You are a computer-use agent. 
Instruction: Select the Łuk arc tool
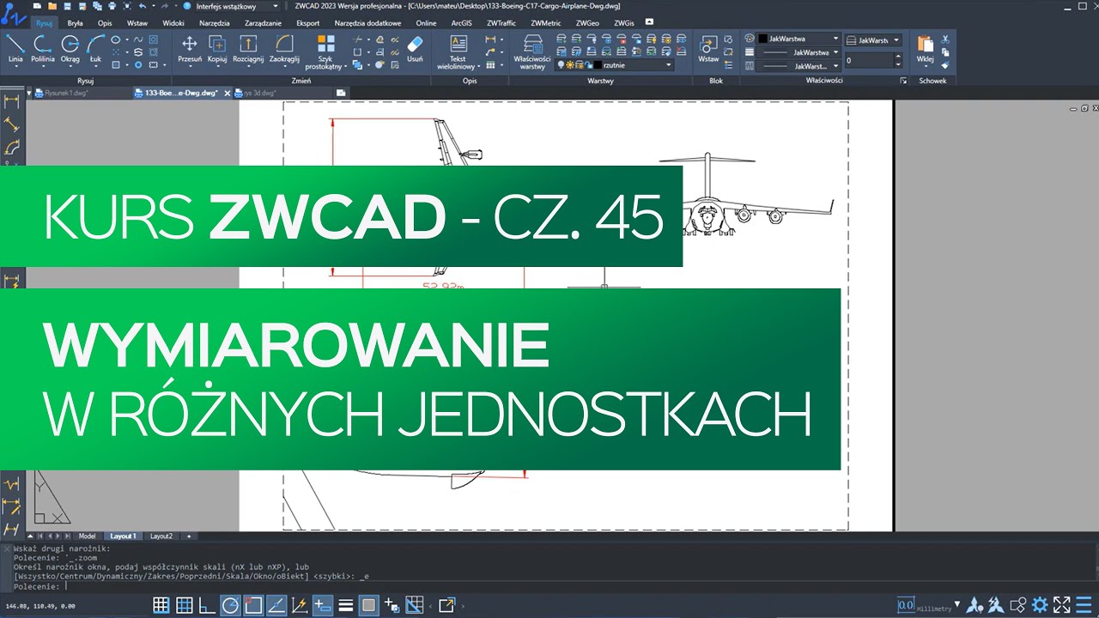pyautogui.click(x=95, y=50)
